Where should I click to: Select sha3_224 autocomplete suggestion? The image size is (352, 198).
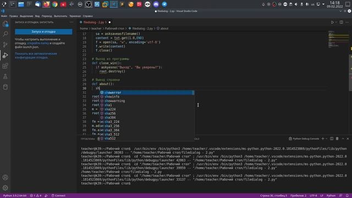[x=147, y=122]
